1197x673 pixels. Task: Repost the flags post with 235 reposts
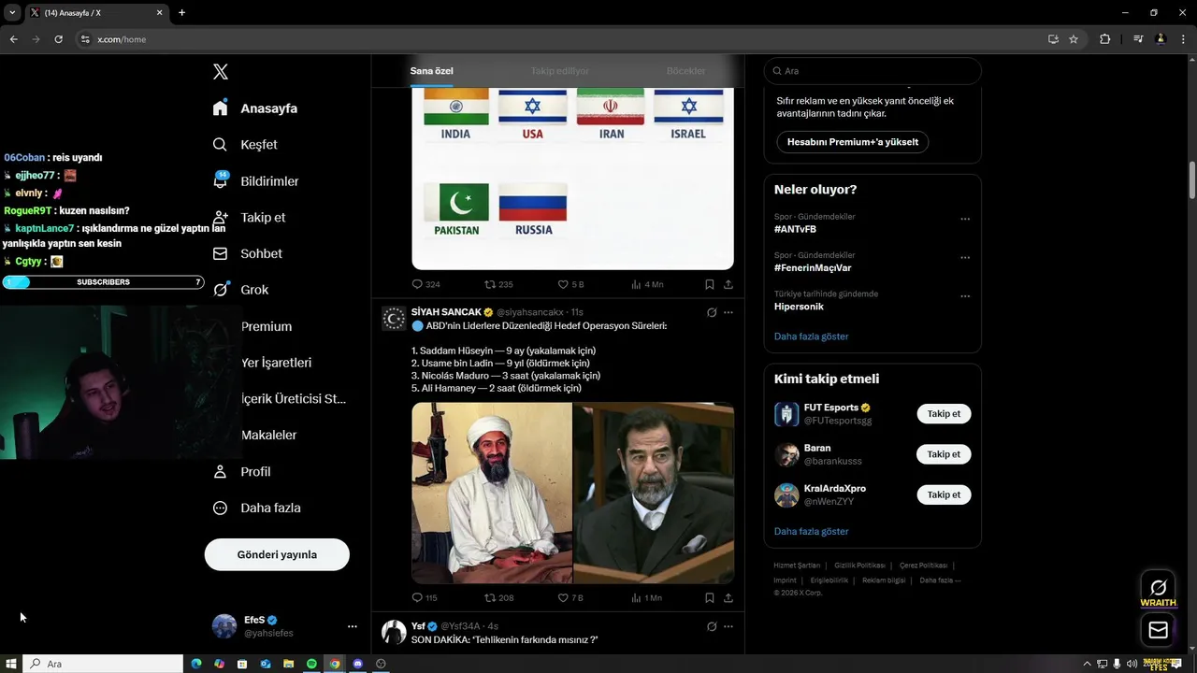[490, 284]
